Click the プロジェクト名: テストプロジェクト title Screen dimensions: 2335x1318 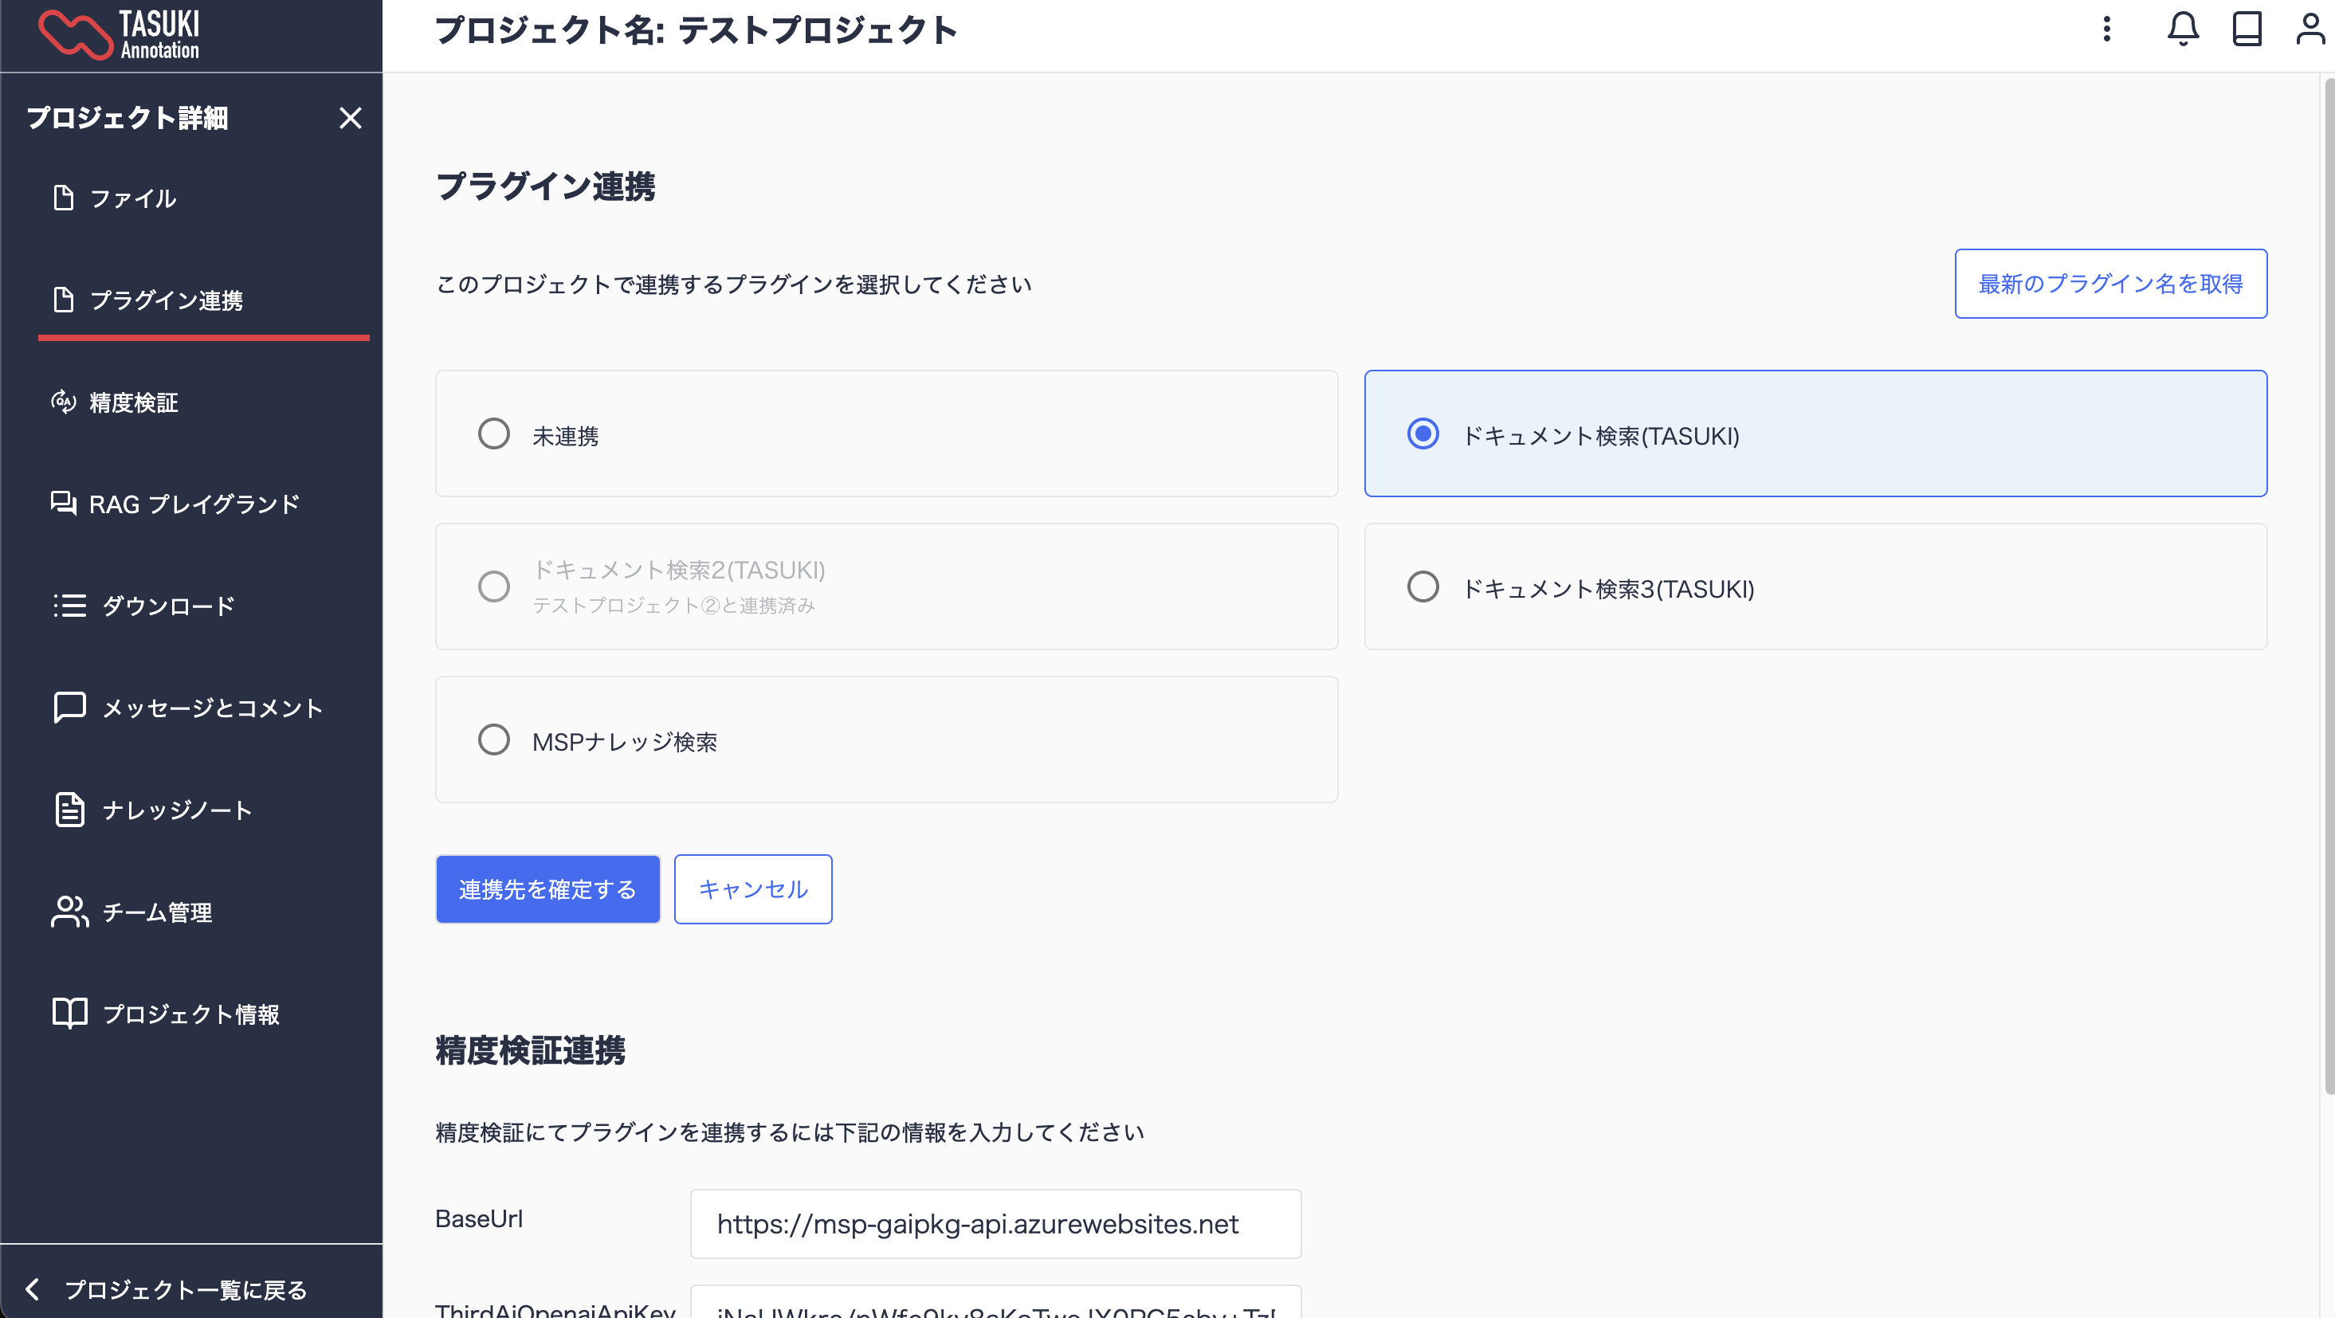tap(697, 31)
